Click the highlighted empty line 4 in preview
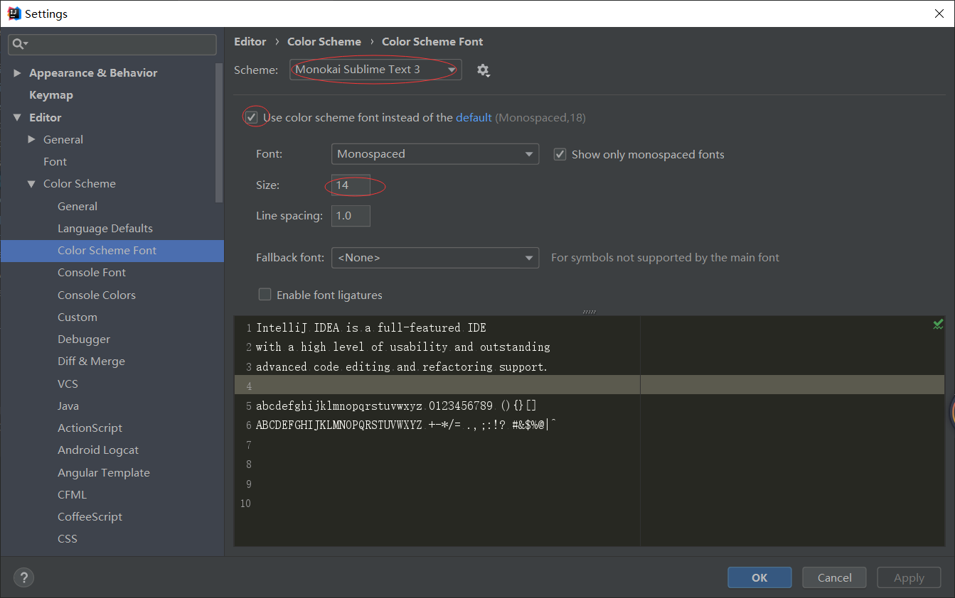Image resolution: width=955 pixels, height=598 pixels. pyautogui.click(x=589, y=386)
